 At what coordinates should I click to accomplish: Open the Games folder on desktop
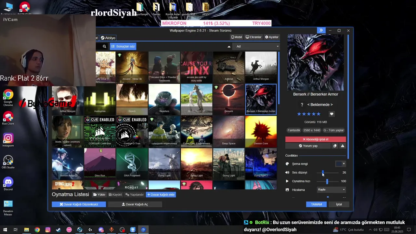tap(156, 9)
